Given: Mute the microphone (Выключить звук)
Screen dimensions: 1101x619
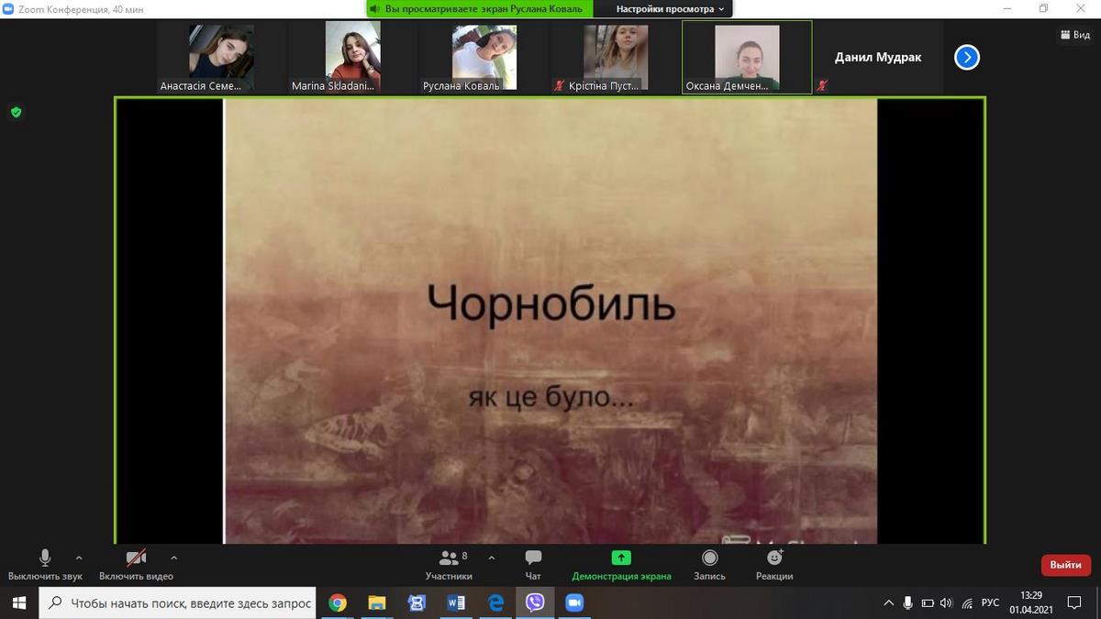Looking at the screenshot, I should point(45,558).
